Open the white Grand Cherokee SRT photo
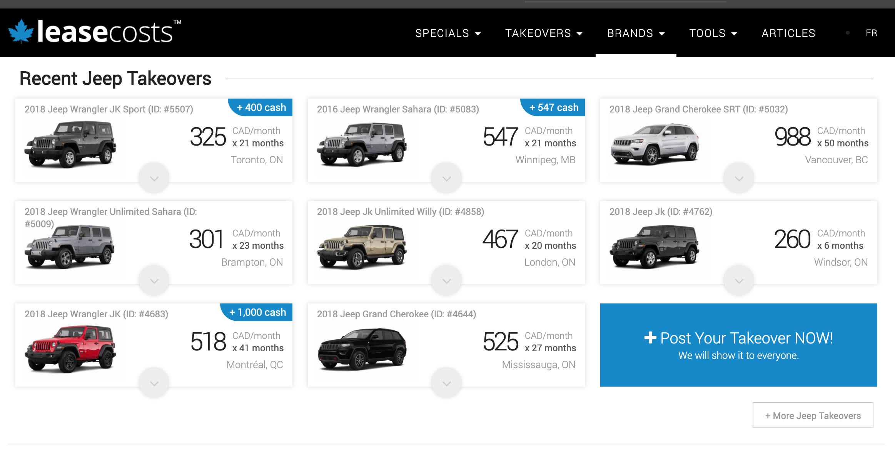895x449 pixels. 655,144
